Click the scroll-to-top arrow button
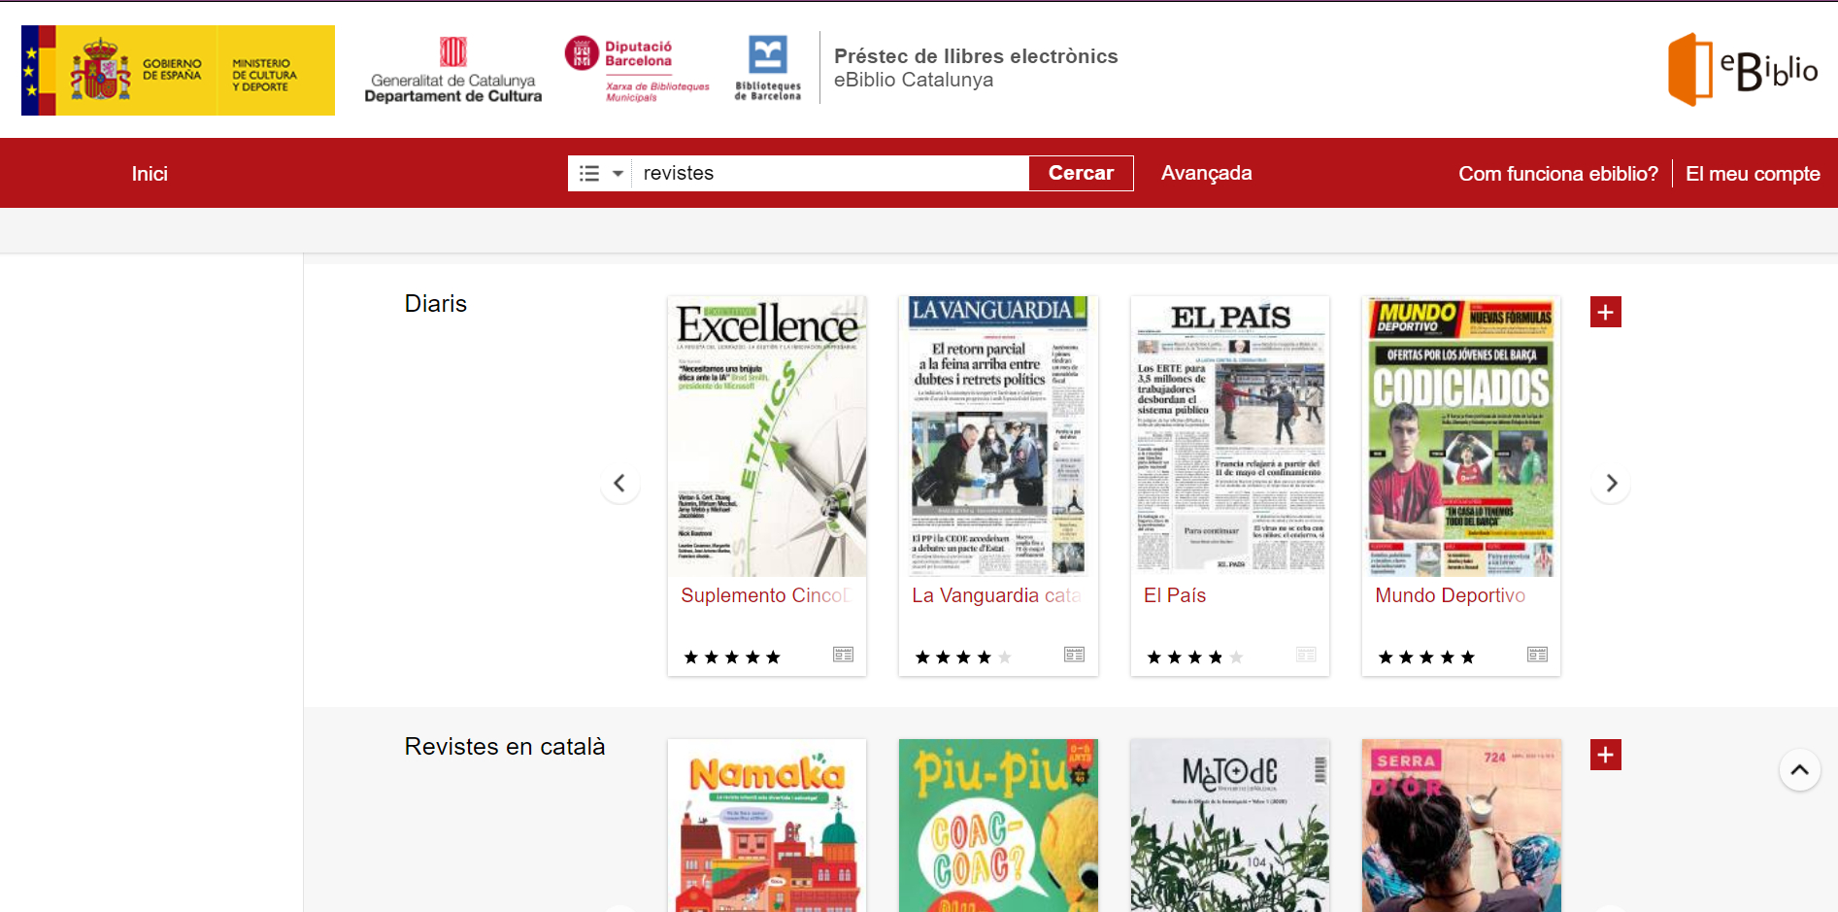This screenshot has width=1838, height=912. [x=1799, y=770]
